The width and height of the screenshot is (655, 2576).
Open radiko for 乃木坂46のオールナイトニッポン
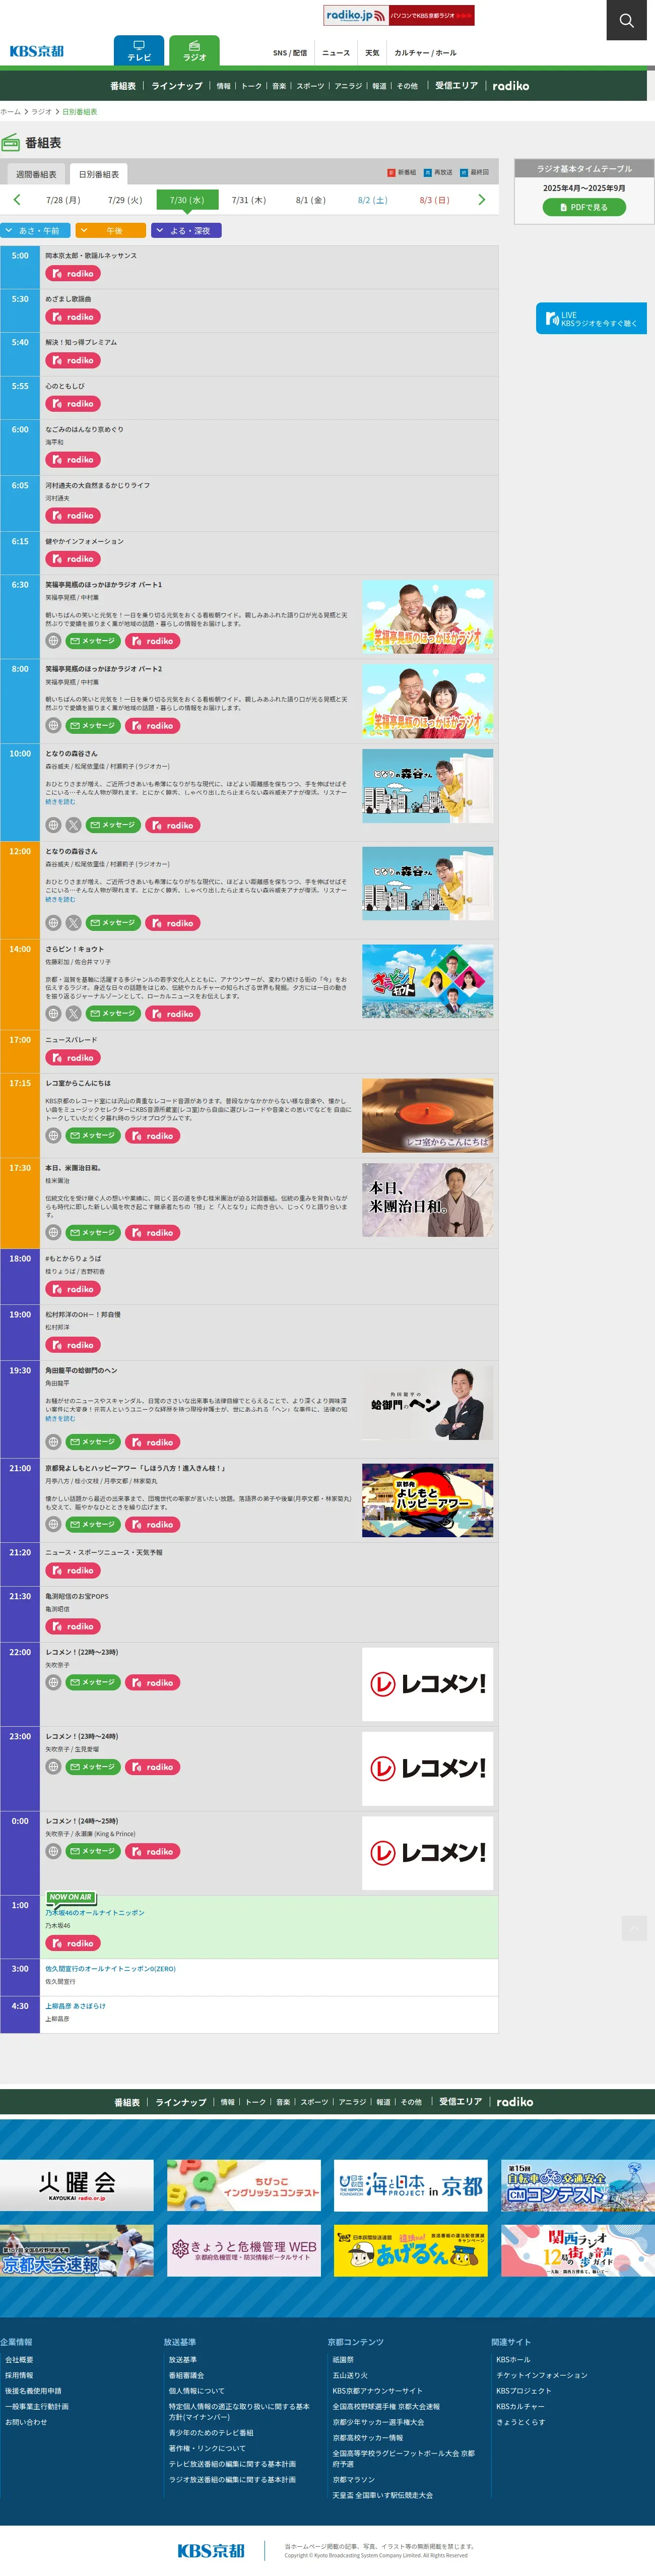tap(72, 1944)
